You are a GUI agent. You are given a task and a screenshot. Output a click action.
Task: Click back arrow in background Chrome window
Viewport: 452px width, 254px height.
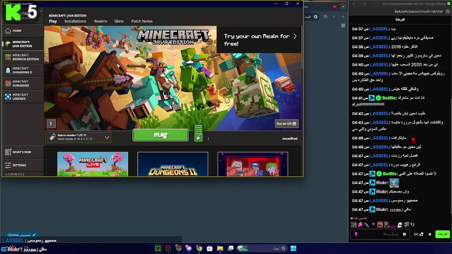coord(334,17)
